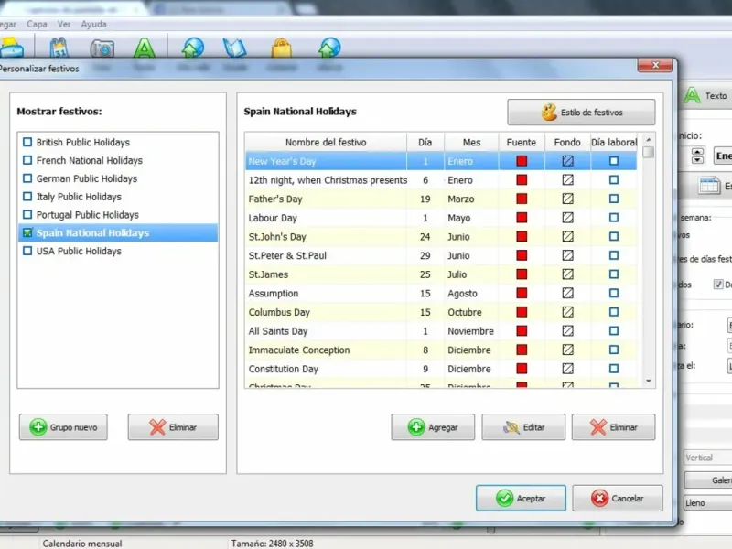Mark Columbus Day as working day
Image resolution: width=732 pixels, height=549 pixels.
point(614,312)
